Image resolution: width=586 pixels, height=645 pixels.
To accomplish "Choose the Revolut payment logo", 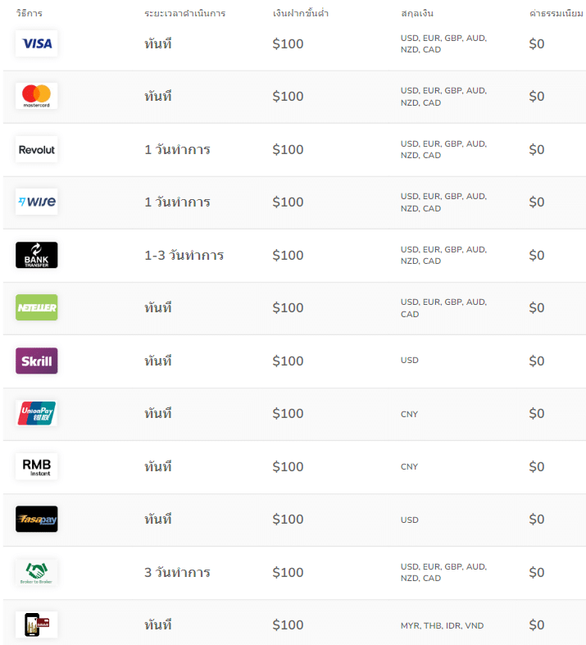I will (37, 149).
